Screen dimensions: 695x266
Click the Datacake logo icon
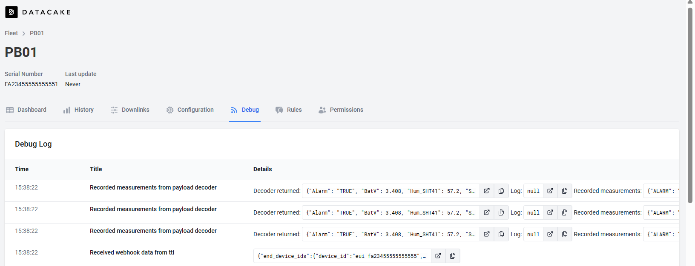click(11, 12)
